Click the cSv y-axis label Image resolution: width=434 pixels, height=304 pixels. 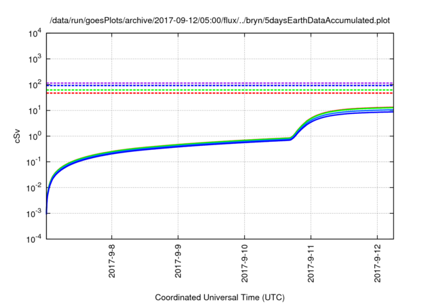coord(17,136)
